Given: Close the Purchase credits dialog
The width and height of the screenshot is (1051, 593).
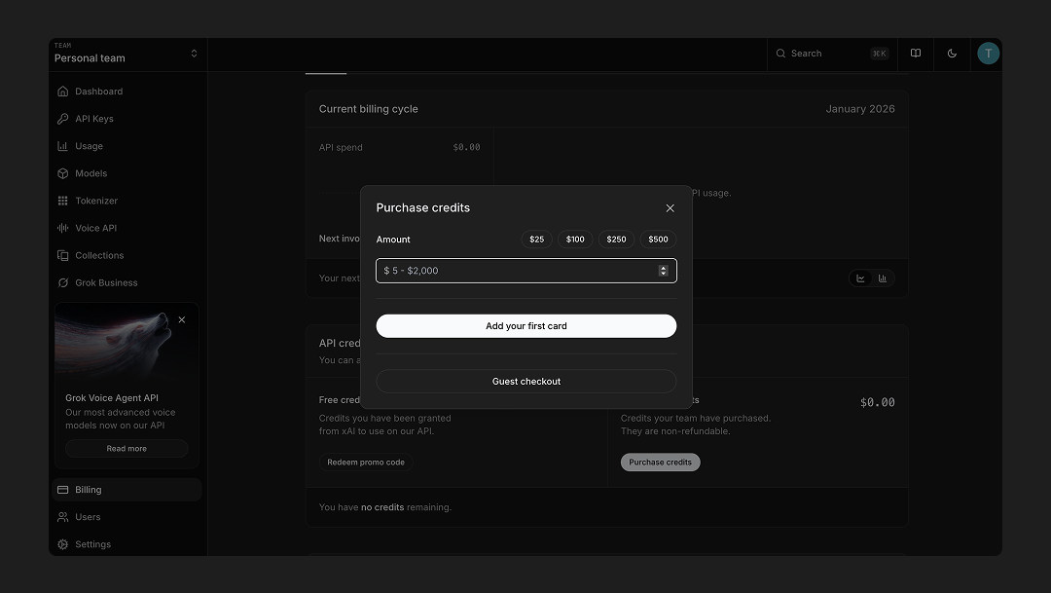Looking at the screenshot, I should tap(670, 208).
